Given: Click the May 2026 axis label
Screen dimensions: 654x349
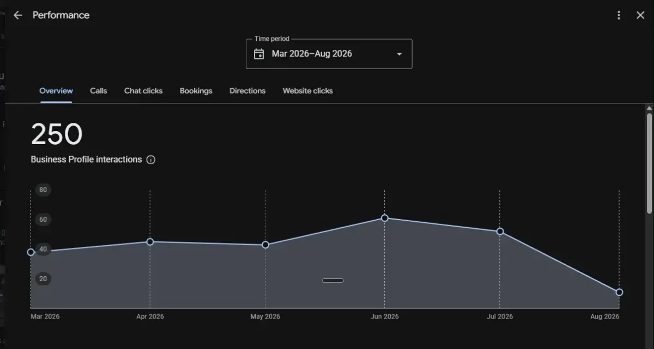Looking at the screenshot, I should [265, 317].
